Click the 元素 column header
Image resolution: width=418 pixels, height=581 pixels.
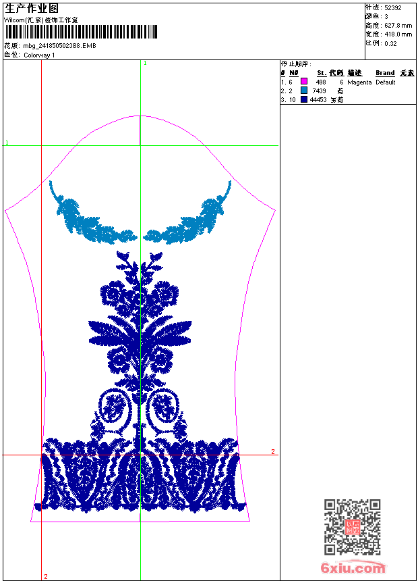click(407, 73)
